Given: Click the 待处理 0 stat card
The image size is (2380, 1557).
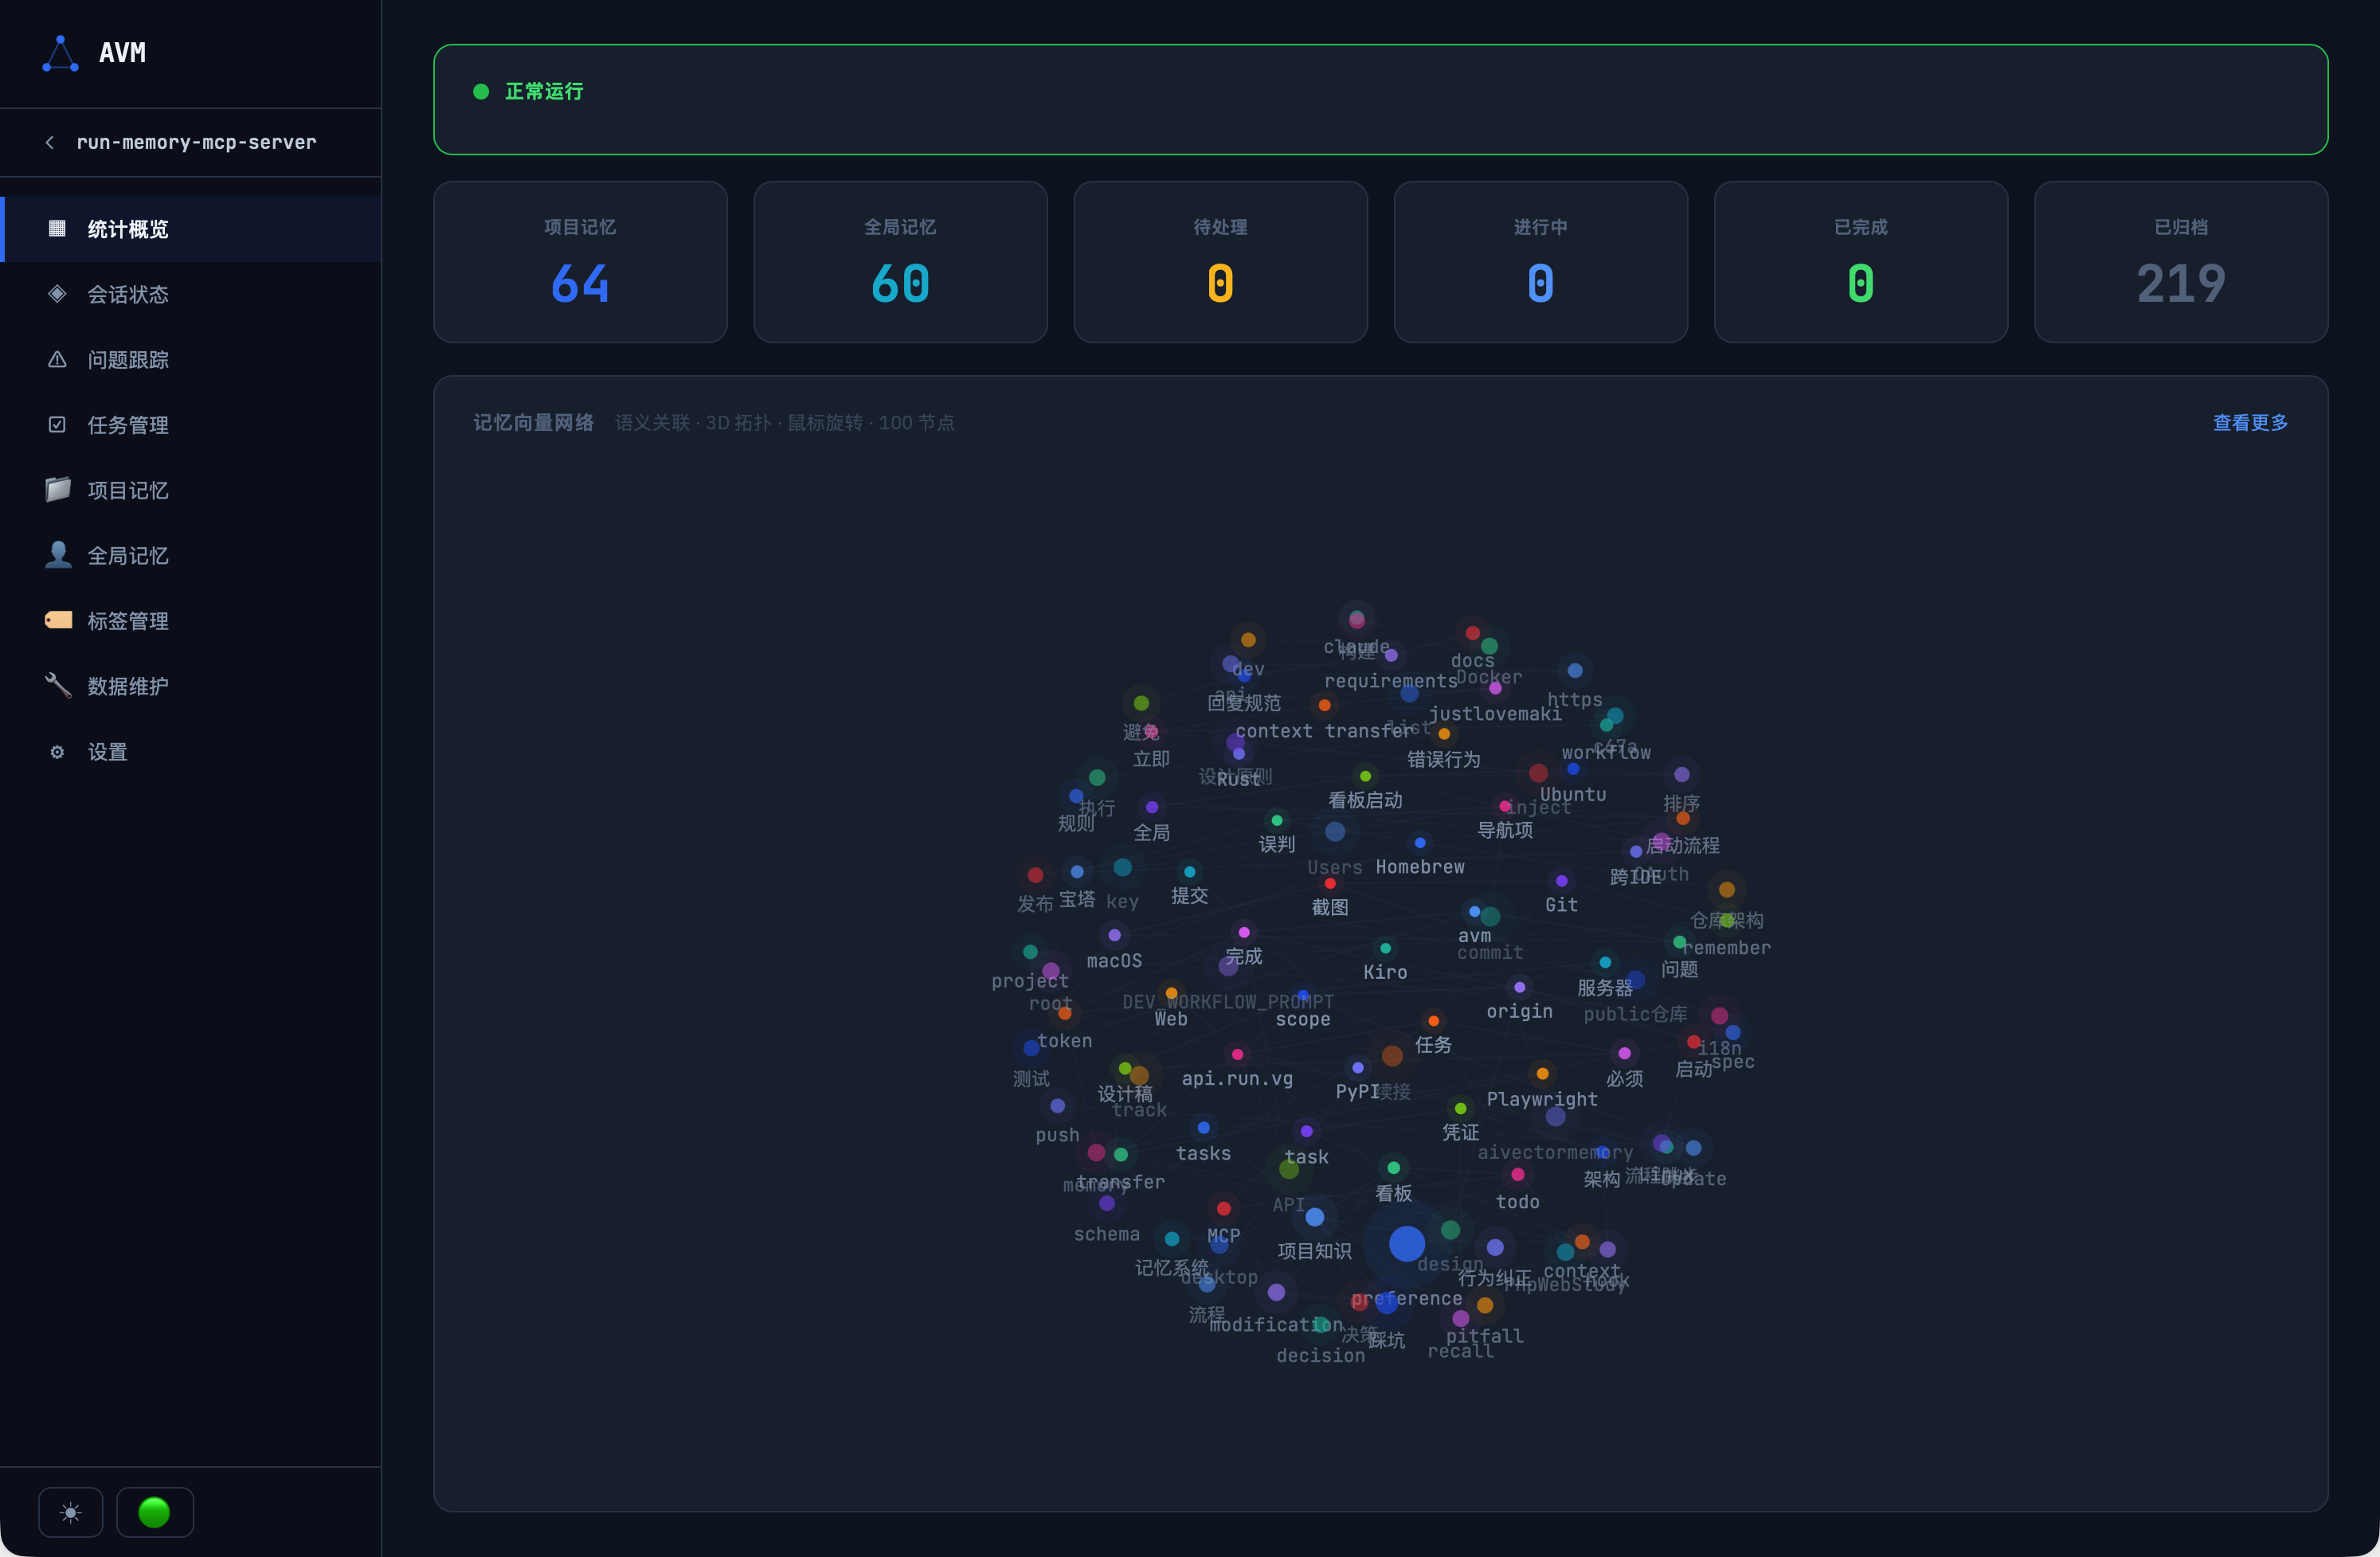Looking at the screenshot, I should 1220,262.
